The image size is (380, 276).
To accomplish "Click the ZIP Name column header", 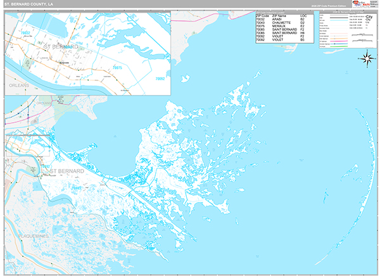I will click(279, 16).
